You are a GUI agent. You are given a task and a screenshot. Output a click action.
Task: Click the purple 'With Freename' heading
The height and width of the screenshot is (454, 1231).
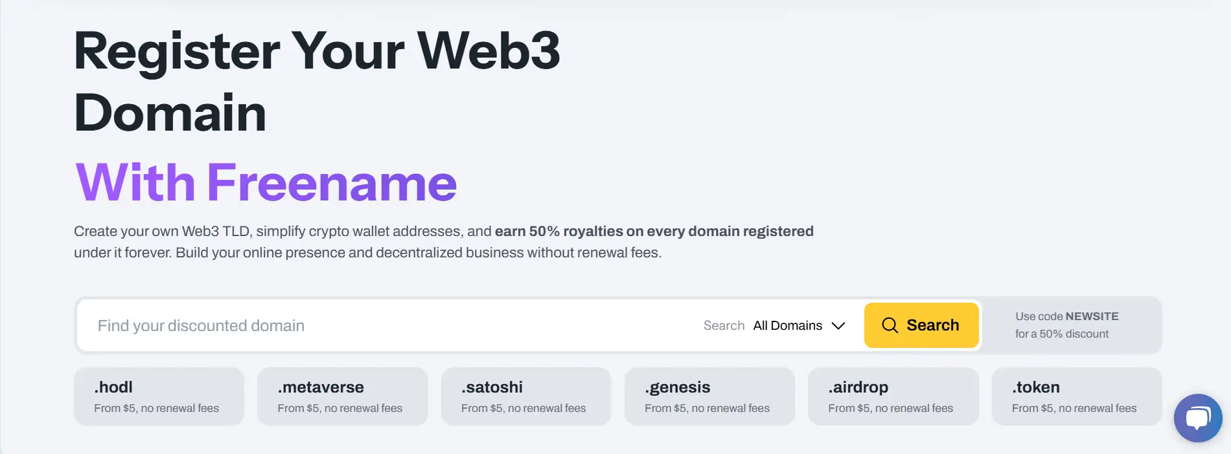tap(266, 182)
